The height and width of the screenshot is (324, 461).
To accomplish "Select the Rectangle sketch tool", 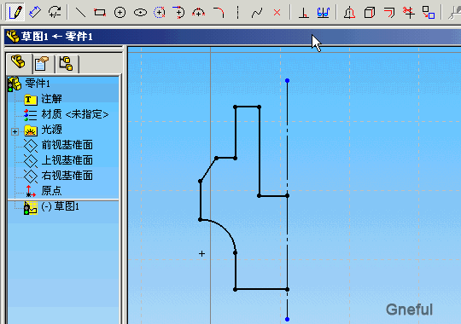I will click(x=100, y=12).
